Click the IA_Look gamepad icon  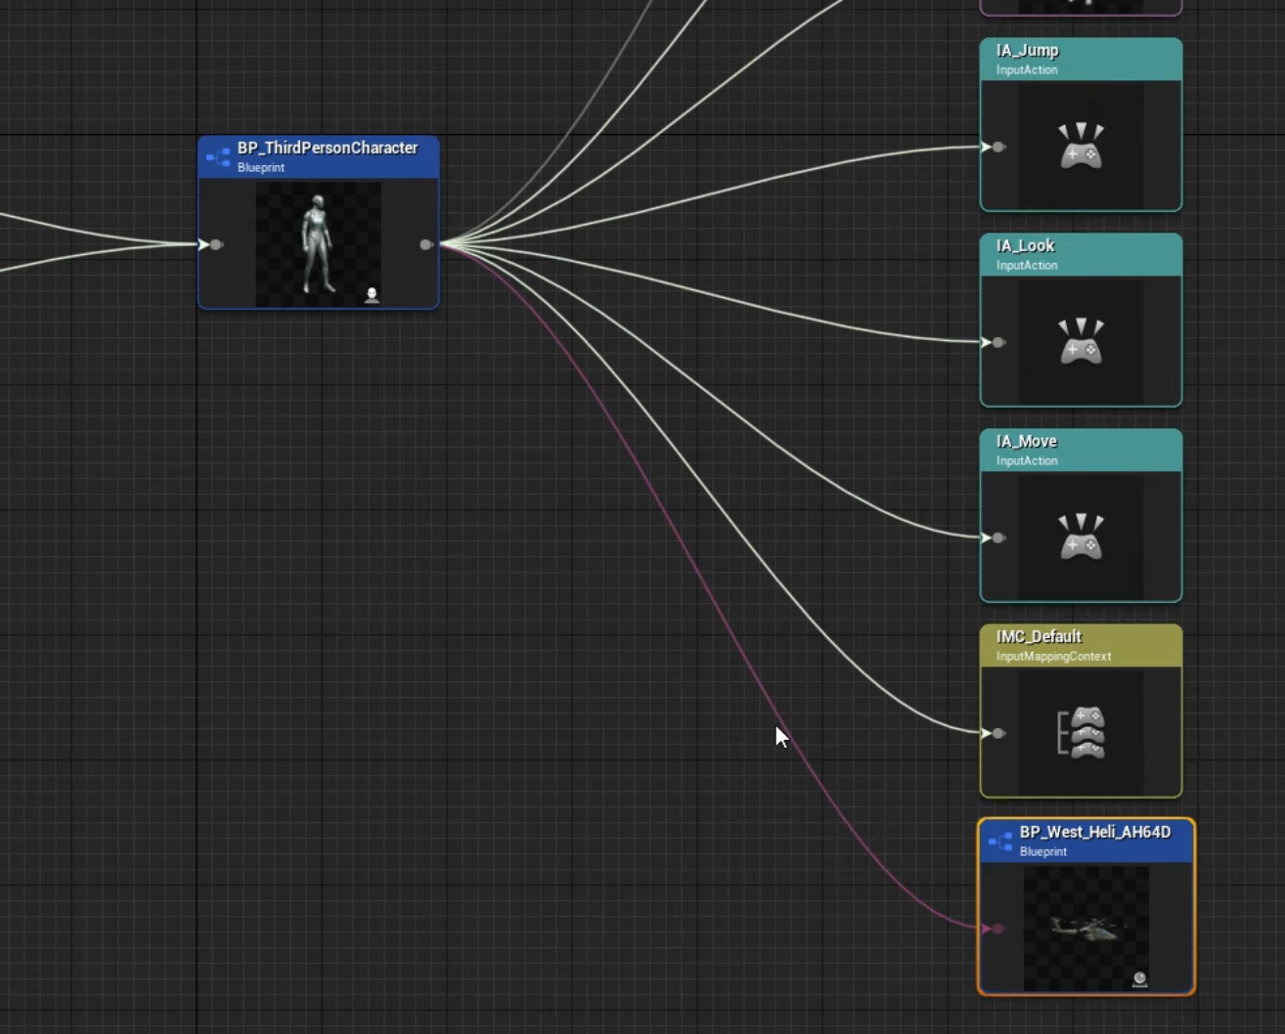pos(1081,342)
